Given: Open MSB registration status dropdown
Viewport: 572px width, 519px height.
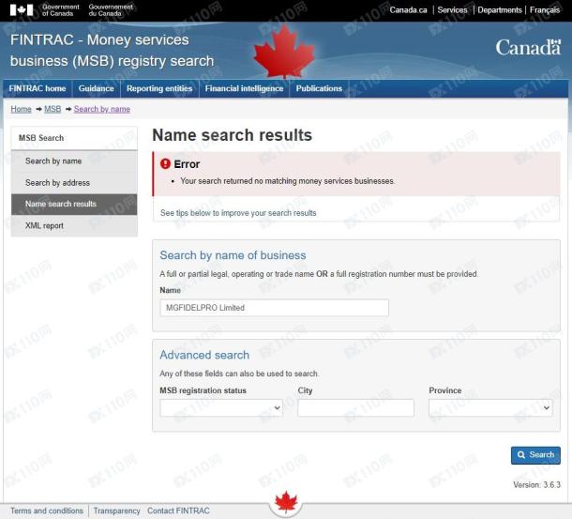Looking at the screenshot, I should point(221,407).
